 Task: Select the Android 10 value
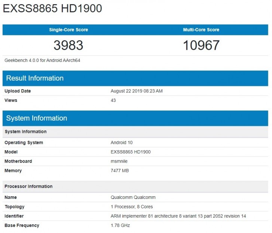pyautogui.click(x=122, y=143)
